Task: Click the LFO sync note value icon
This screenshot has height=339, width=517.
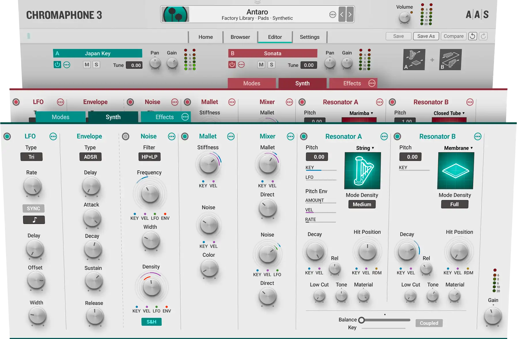Action: pyautogui.click(x=34, y=220)
